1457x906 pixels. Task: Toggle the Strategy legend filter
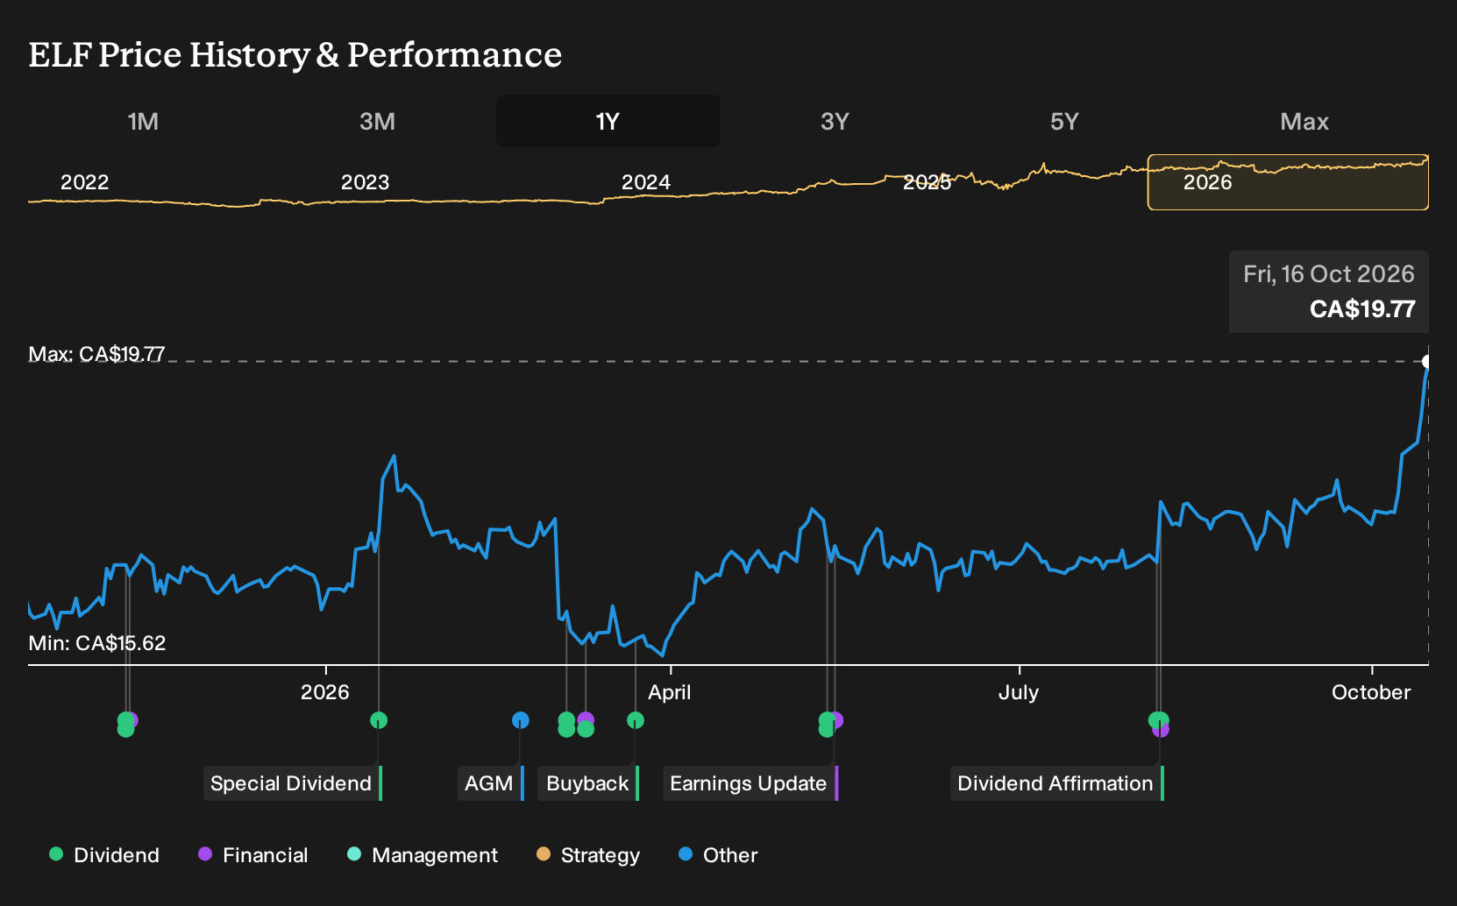pos(588,855)
